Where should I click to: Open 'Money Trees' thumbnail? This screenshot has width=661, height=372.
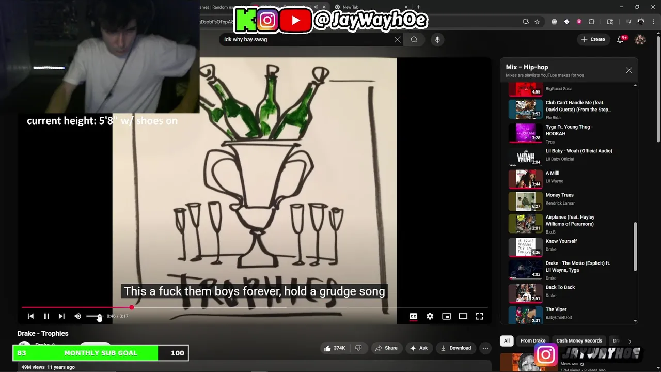[x=526, y=200]
